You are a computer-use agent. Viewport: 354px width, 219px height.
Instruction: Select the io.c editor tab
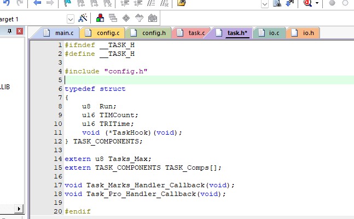[268, 33]
